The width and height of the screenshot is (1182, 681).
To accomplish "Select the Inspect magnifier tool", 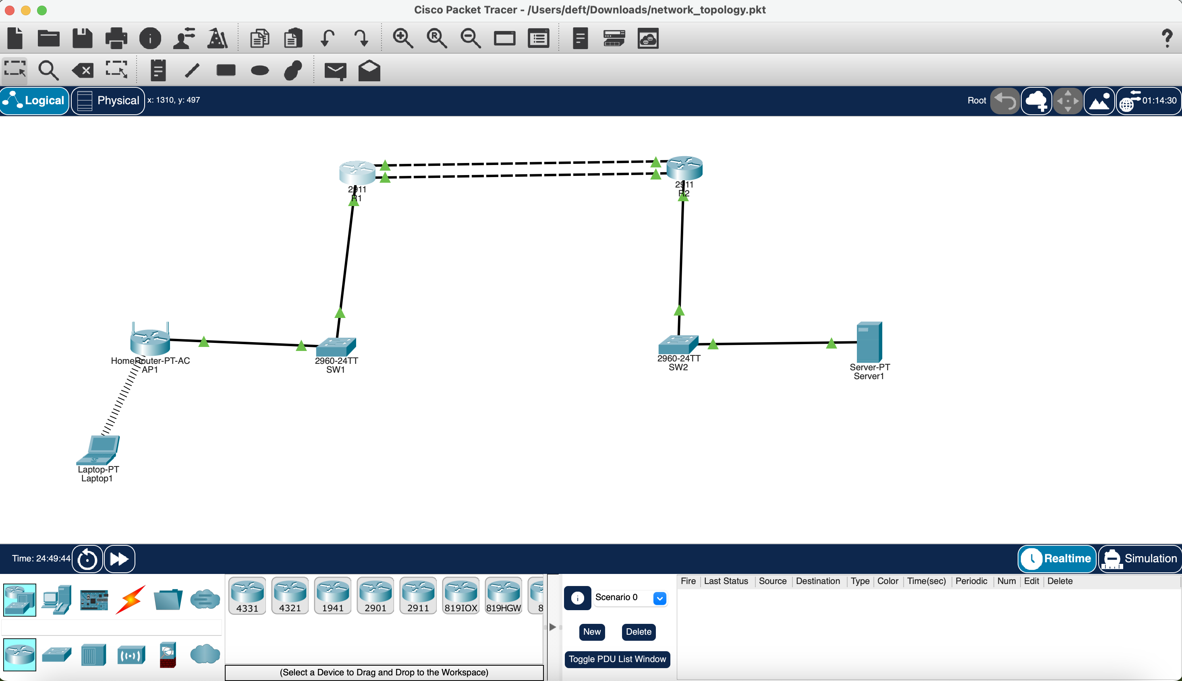I will click(x=48, y=70).
